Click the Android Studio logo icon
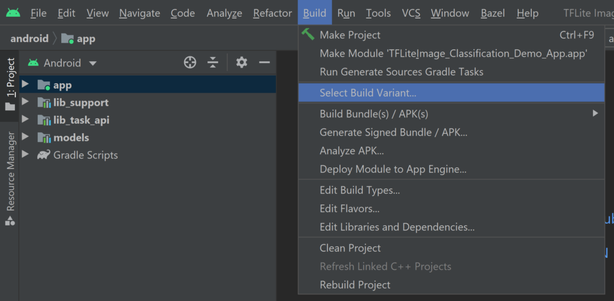The image size is (614, 301). pyautogui.click(x=13, y=13)
